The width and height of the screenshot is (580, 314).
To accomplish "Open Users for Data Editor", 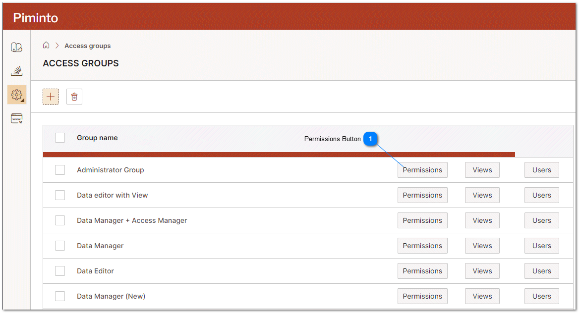I will (541, 271).
